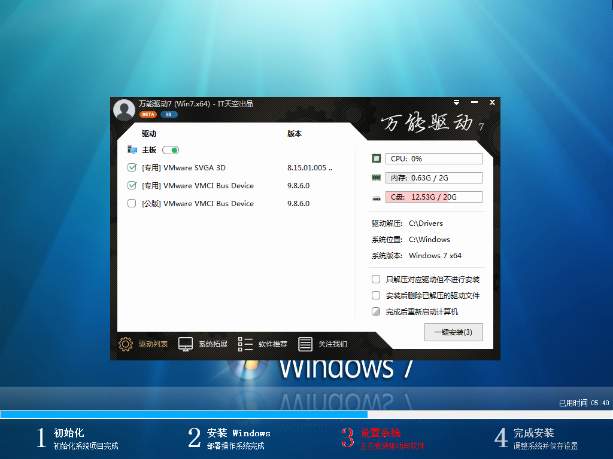Screen dimensions: 613x459
Task: Click the C drive disk icon
Action: point(376,198)
